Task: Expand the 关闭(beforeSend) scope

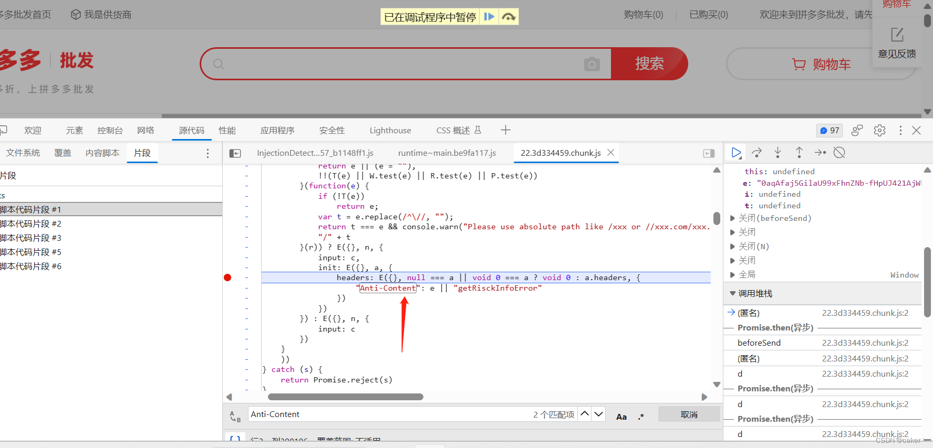Action: 732,218
